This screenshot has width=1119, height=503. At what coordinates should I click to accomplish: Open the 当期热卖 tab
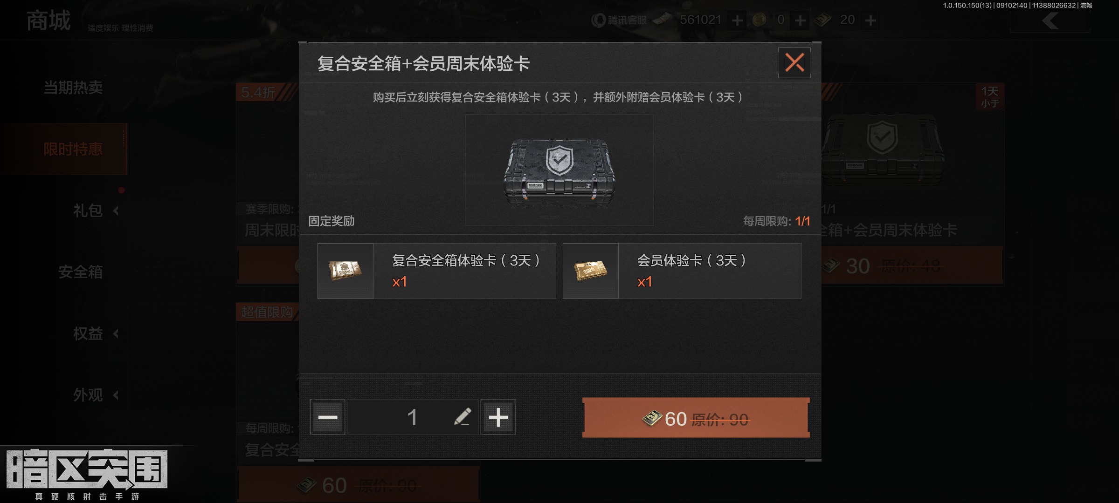[73, 88]
